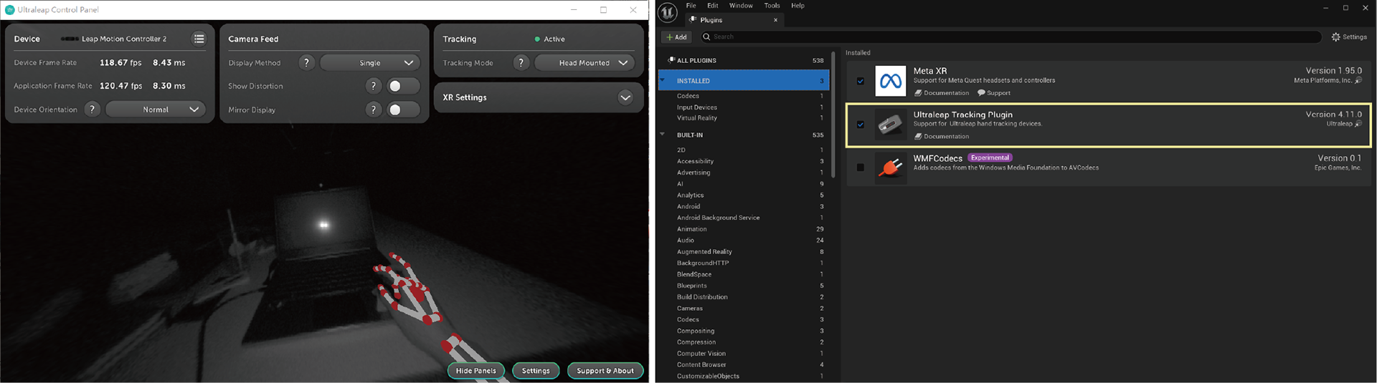Screen dimensions: 1377x383
Task: Click the WMFCodecs plugin icon
Action: 891,168
